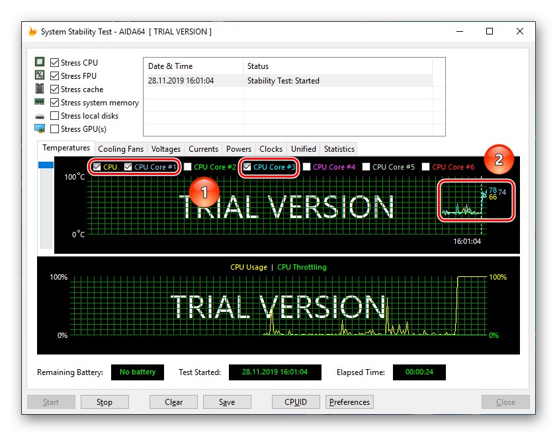
Task: Click the Elapsed Time value 00:00:24
Action: (x=419, y=372)
